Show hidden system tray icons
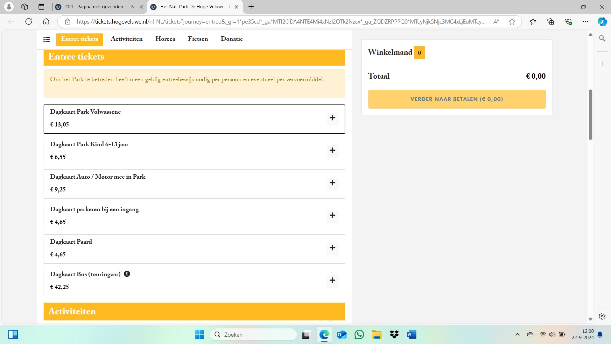 coord(517,334)
